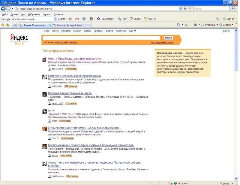
Task: Click the browser Back arrow button
Action: [3, 9]
